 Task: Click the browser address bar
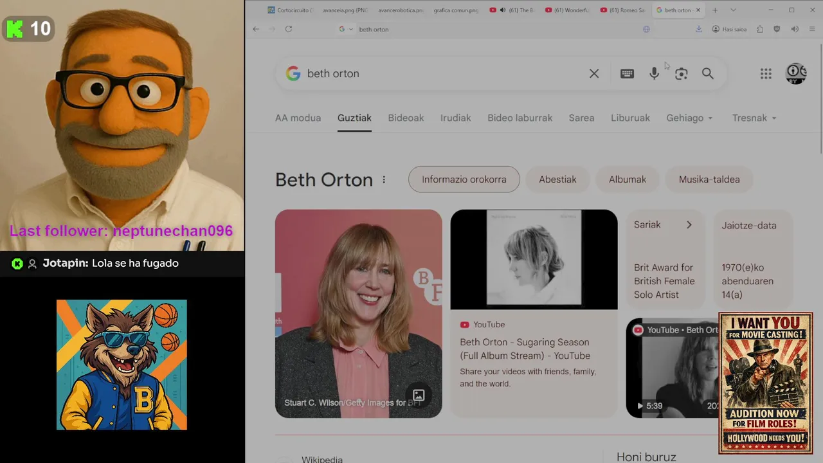point(495,29)
